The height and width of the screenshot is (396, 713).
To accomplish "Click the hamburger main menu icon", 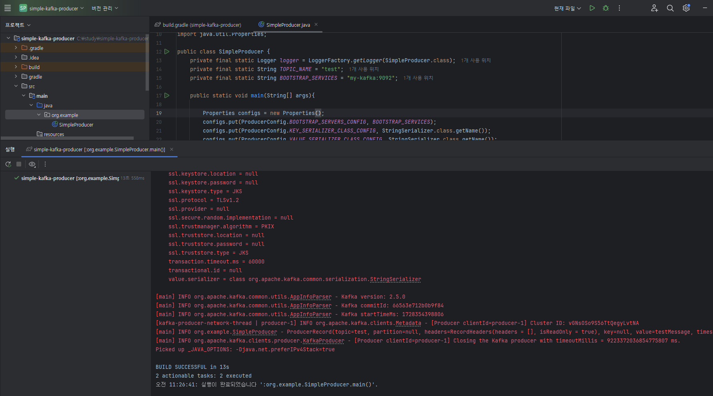I will click(8, 8).
